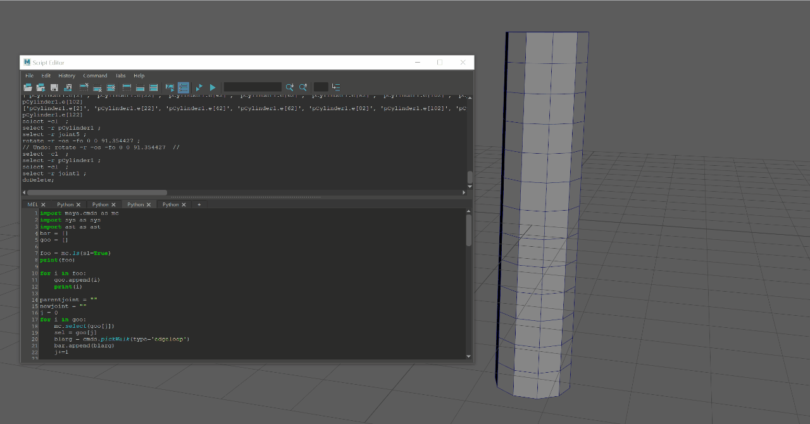Show both history and input panes icon
The height and width of the screenshot is (424, 810).
(153, 87)
